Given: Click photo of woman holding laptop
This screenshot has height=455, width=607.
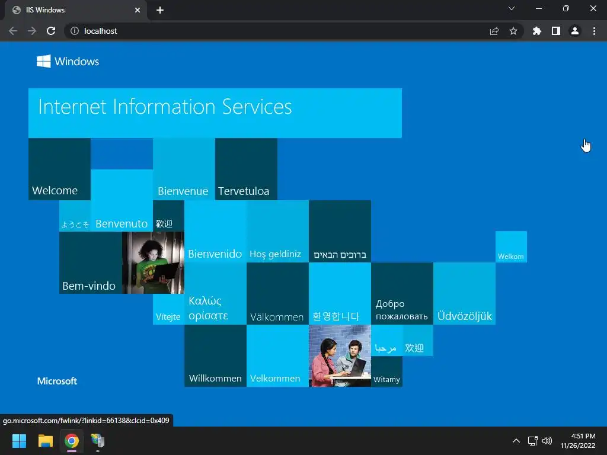Looking at the screenshot, I should [x=153, y=262].
